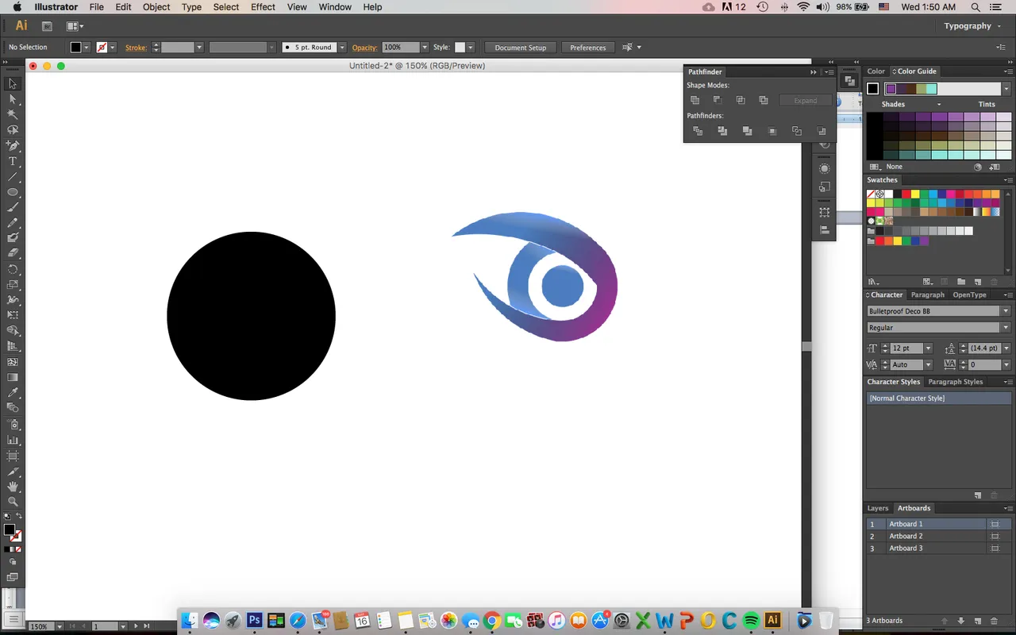Screen dimensions: 1016x635
Task: Open harmony rules dropdown in Color Guide
Action: 1006,89
